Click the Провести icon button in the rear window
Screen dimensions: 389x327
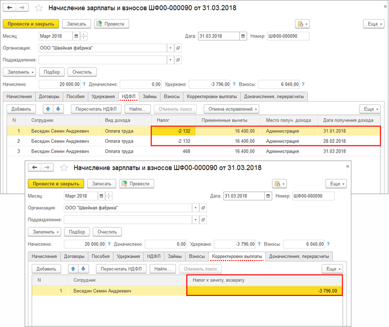click(x=112, y=24)
